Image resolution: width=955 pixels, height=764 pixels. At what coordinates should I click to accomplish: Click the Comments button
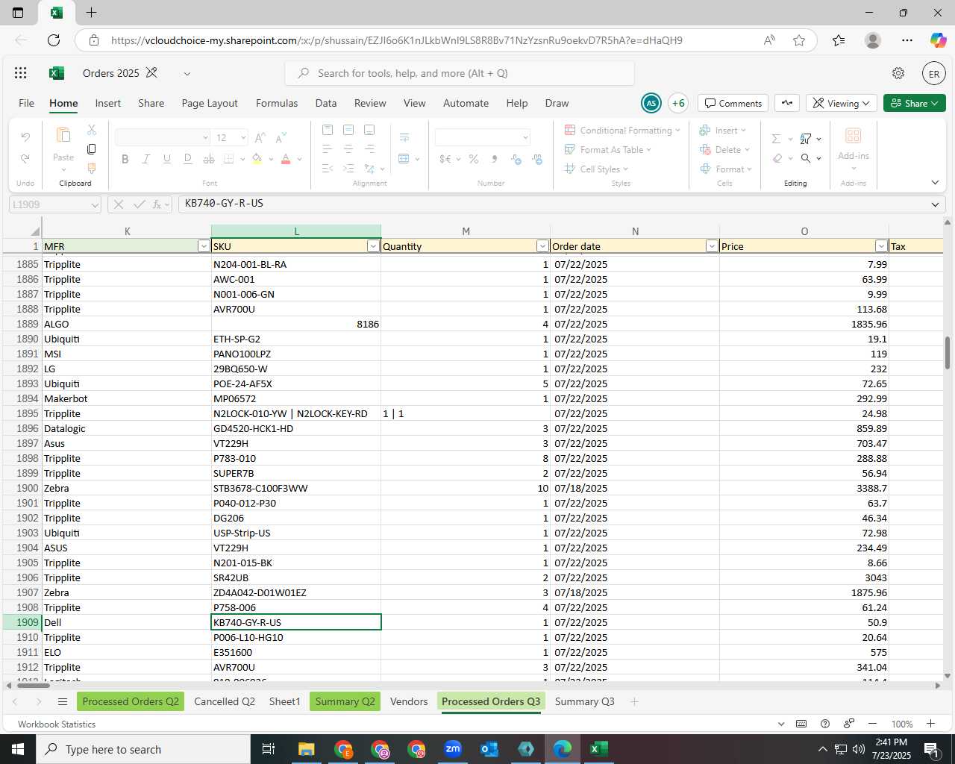point(733,103)
